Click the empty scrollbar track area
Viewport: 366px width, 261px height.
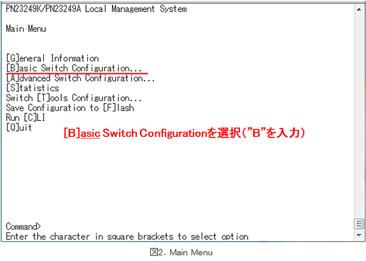(359, 116)
